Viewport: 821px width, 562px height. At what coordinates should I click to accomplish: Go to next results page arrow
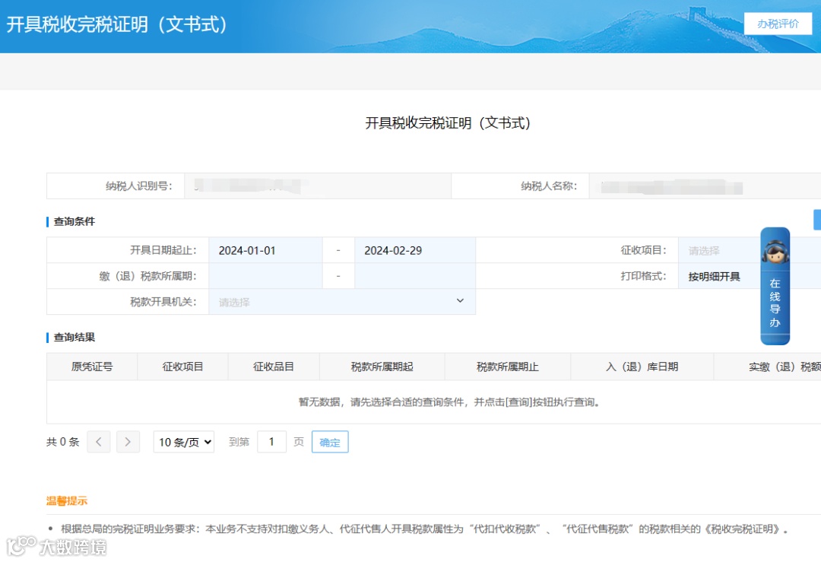(128, 442)
